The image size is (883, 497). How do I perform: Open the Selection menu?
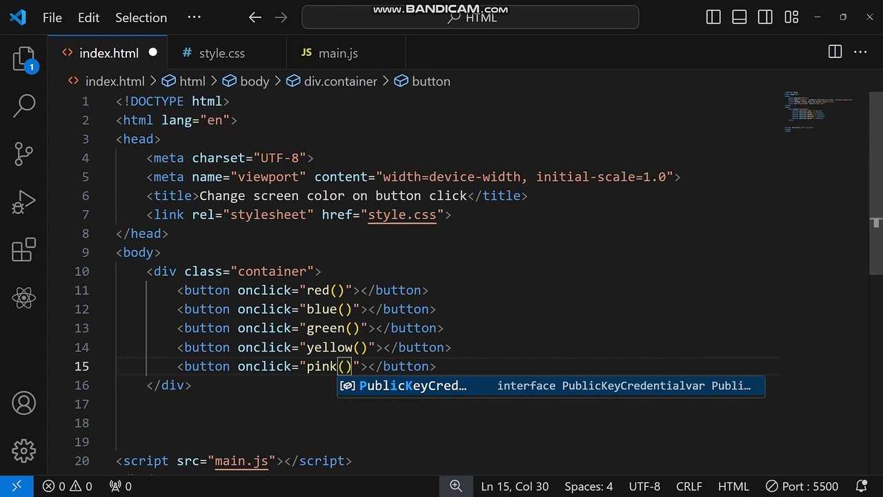tap(141, 18)
